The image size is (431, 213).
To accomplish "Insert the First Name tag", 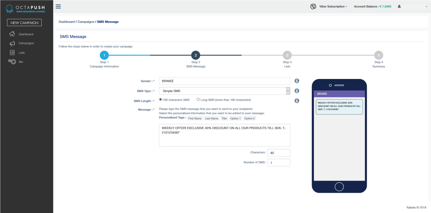I will point(195,118).
